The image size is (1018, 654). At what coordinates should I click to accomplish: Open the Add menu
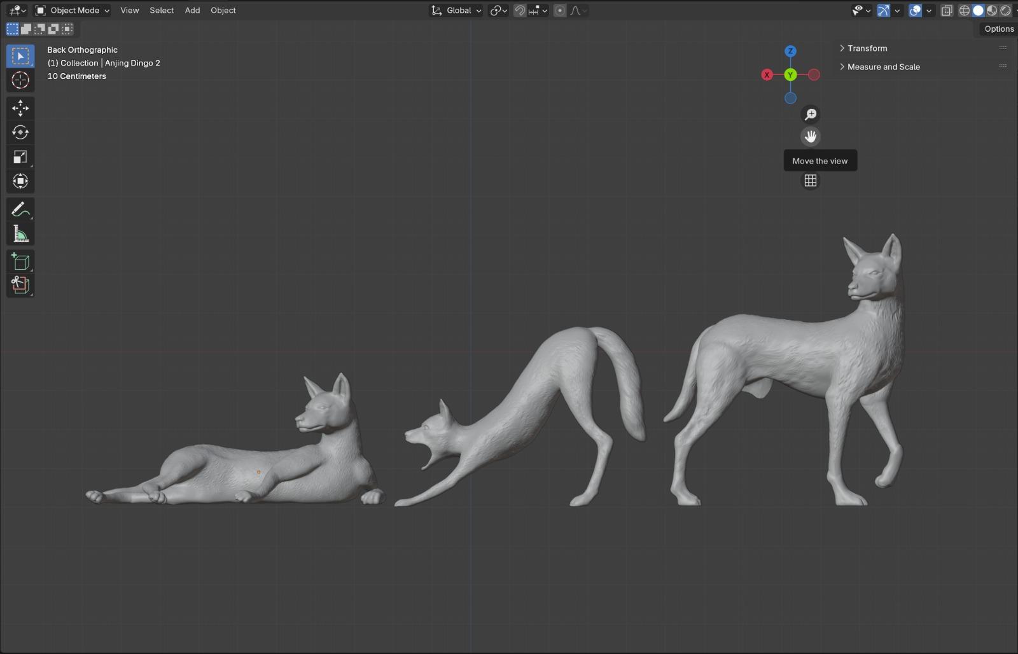click(192, 10)
